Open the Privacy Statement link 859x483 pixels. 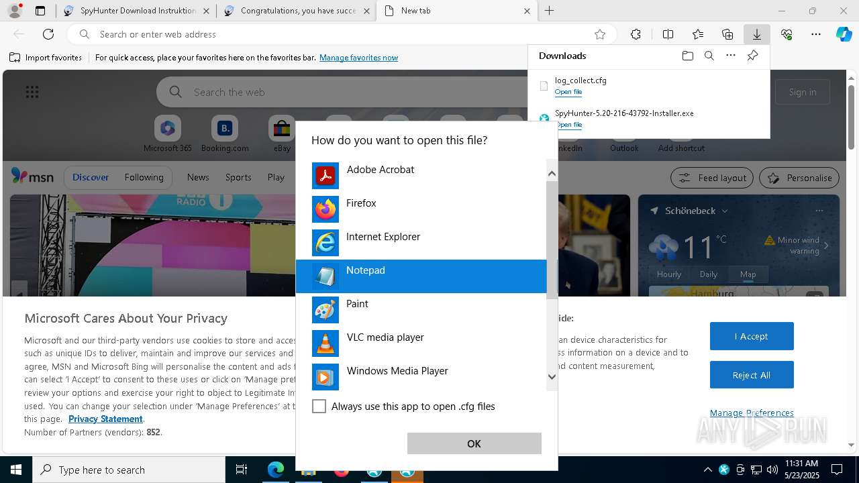pos(105,419)
